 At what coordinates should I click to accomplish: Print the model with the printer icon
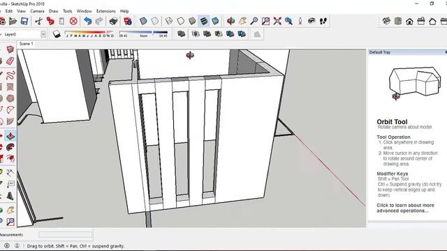113,21
